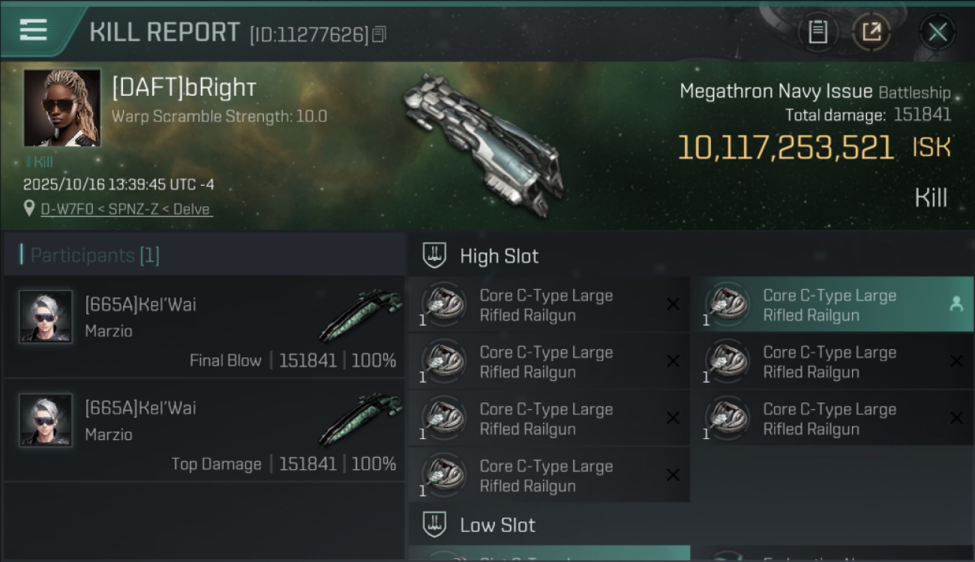Open bRight's character portrait
The image size is (975, 562).
(x=62, y=108)
